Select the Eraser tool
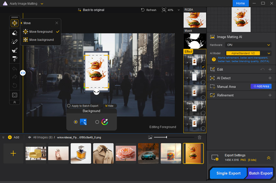The image size is (276, 183). point(15,33)
